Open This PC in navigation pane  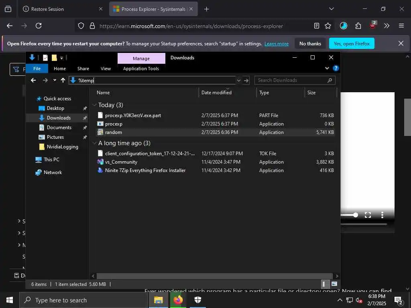pyautogui.click(x=51, y=160)
